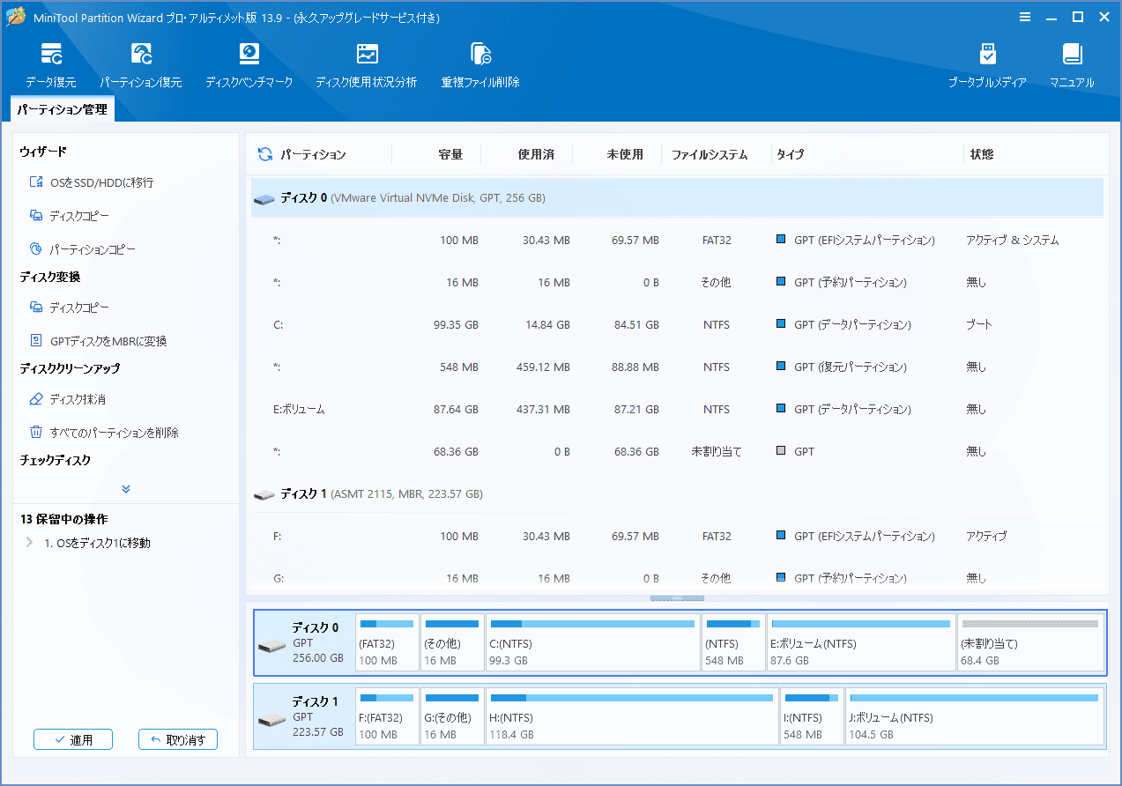This screenshot has height=786, width=1122.
Task: Click (FAT32) 100 MB block on ディスク 0
Action: [387, 642]
